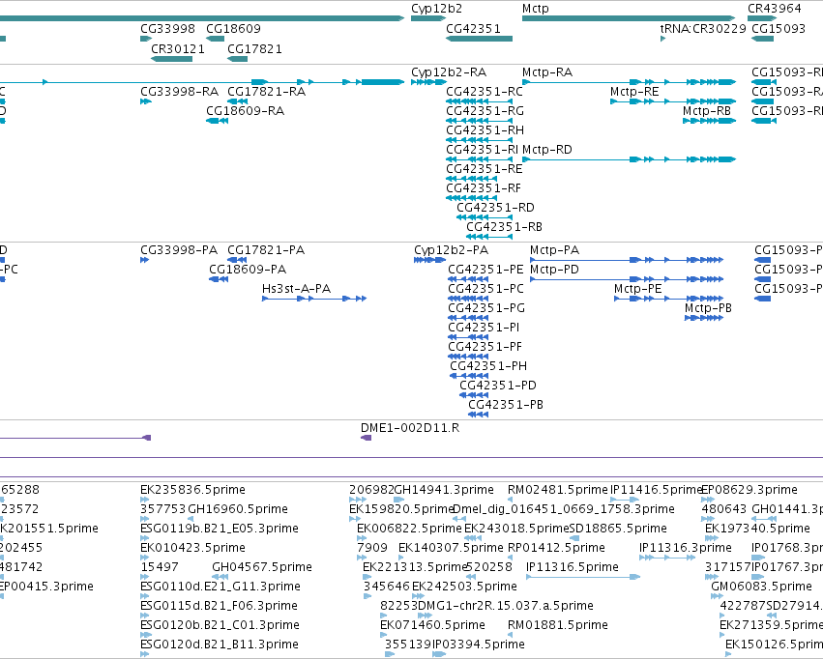Click the CG42351-PE protein label

click(485, 270)
